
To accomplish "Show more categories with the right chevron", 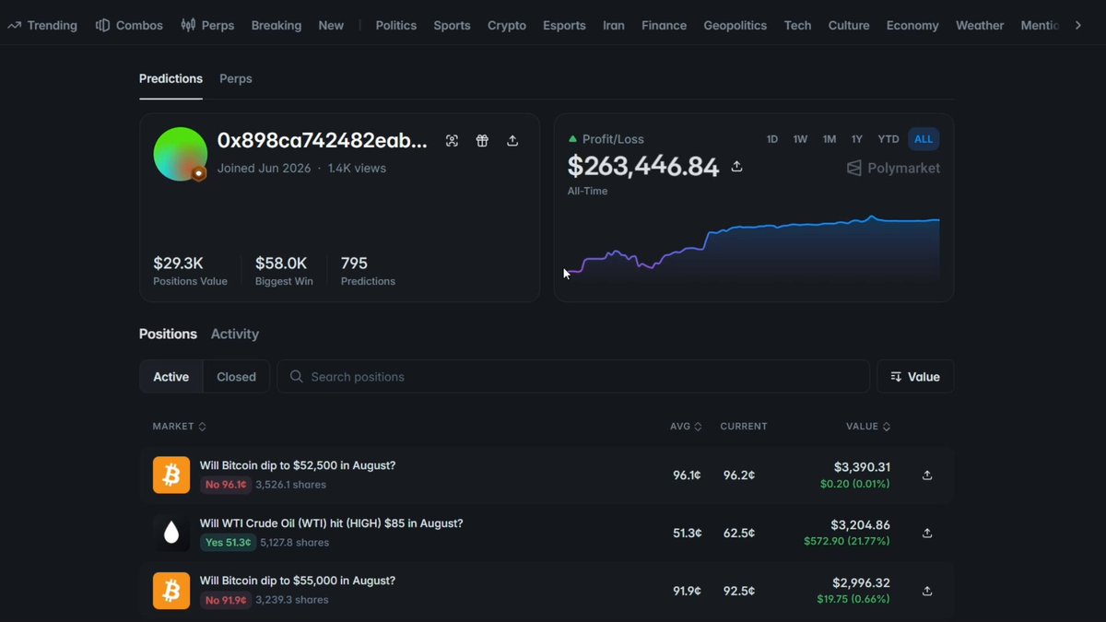I will (x=1078, y=25).
